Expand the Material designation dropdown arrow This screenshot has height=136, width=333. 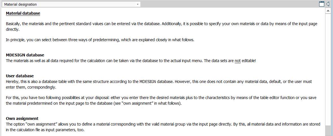138,4
